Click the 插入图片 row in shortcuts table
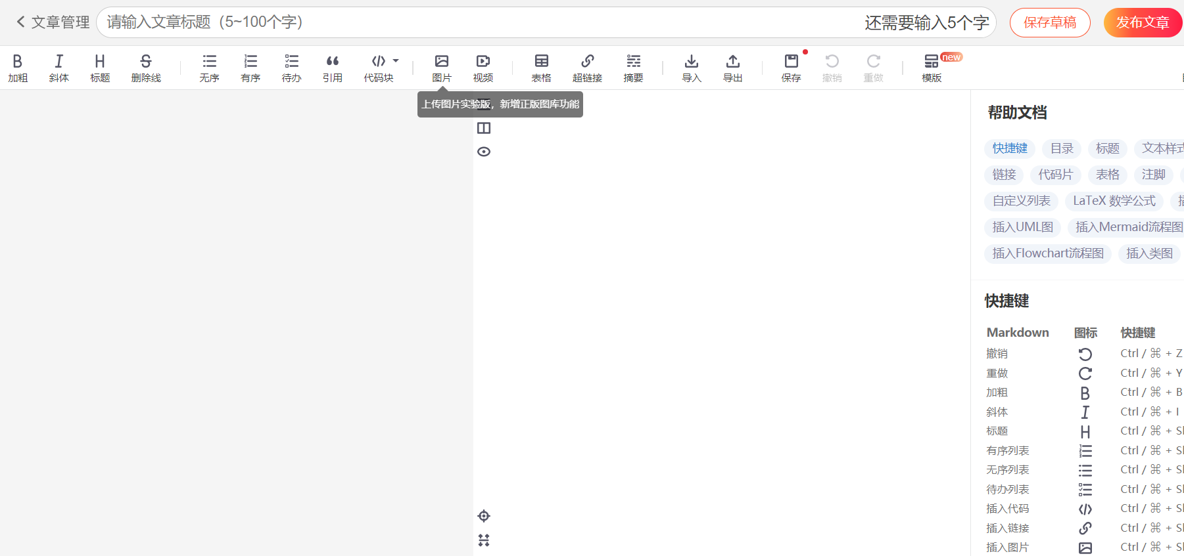The image size is (1184, 556). [1084, 547]
